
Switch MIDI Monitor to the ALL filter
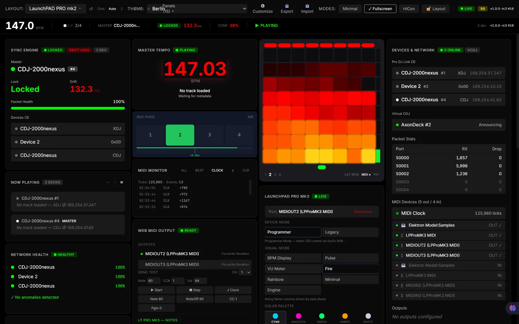coord(184,170)
